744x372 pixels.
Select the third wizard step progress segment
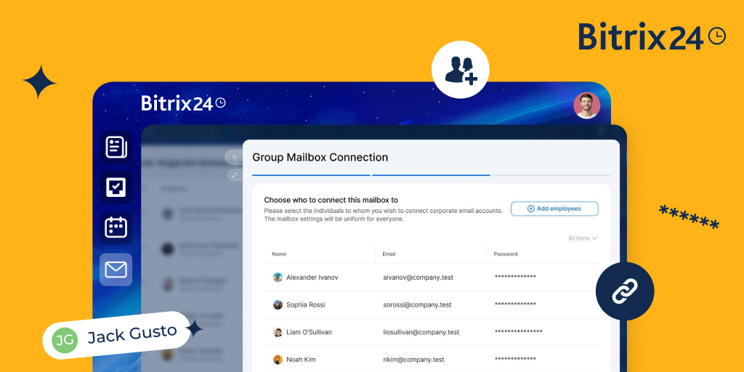tap(550, 175)
